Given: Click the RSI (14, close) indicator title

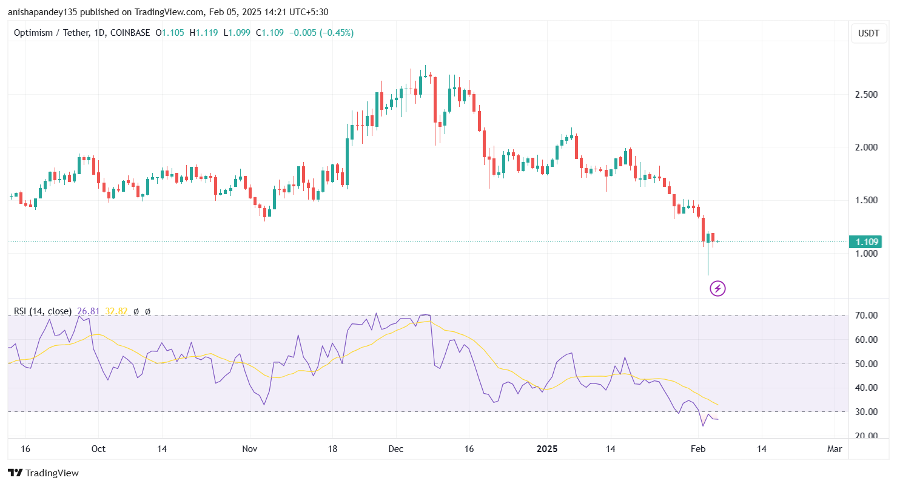Looking at the screenshot, I should pyautogui.click(x=41, y=311).
